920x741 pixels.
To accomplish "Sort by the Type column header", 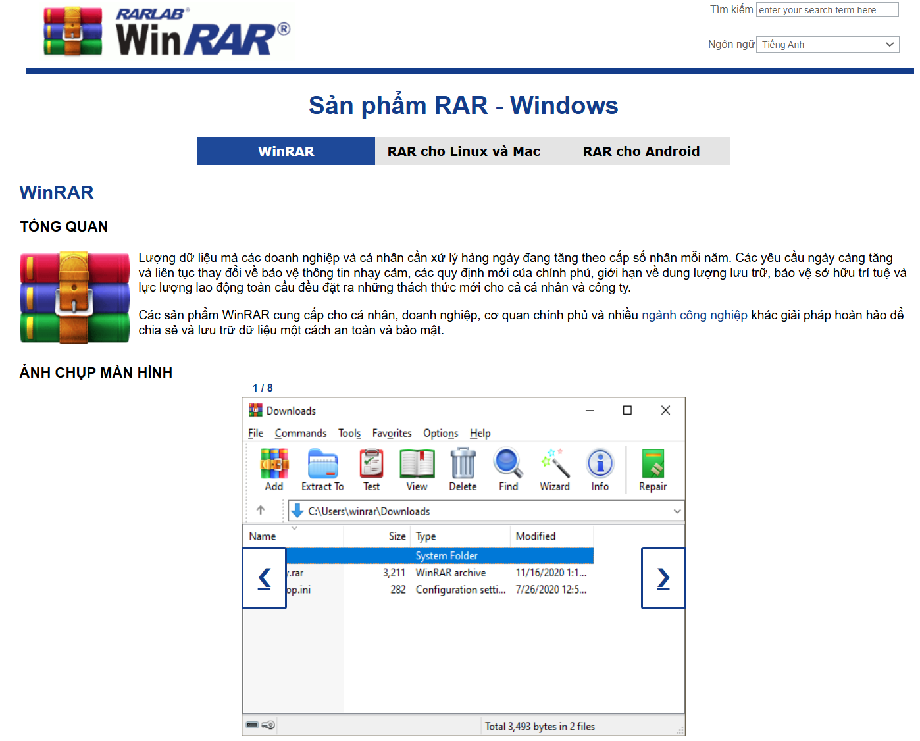I will coord(461,536).
